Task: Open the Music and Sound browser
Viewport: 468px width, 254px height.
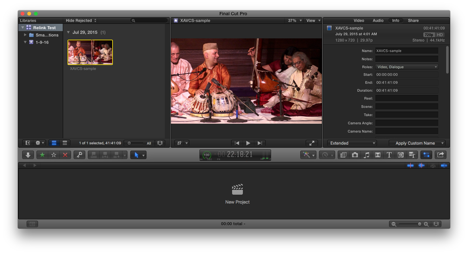Action: [x=366, y=155]
